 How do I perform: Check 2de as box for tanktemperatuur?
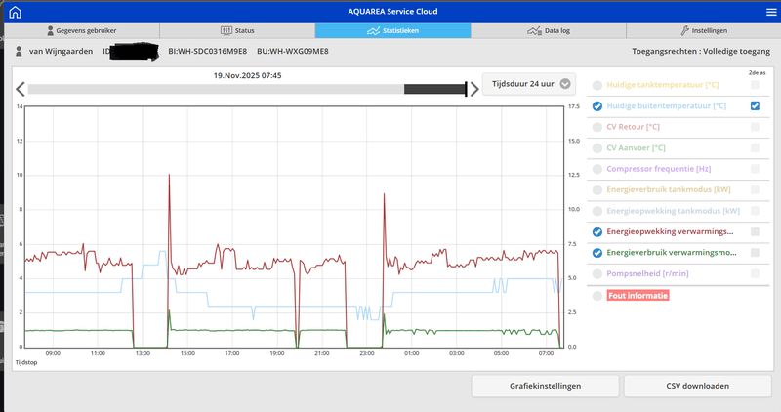click(755, 85)
